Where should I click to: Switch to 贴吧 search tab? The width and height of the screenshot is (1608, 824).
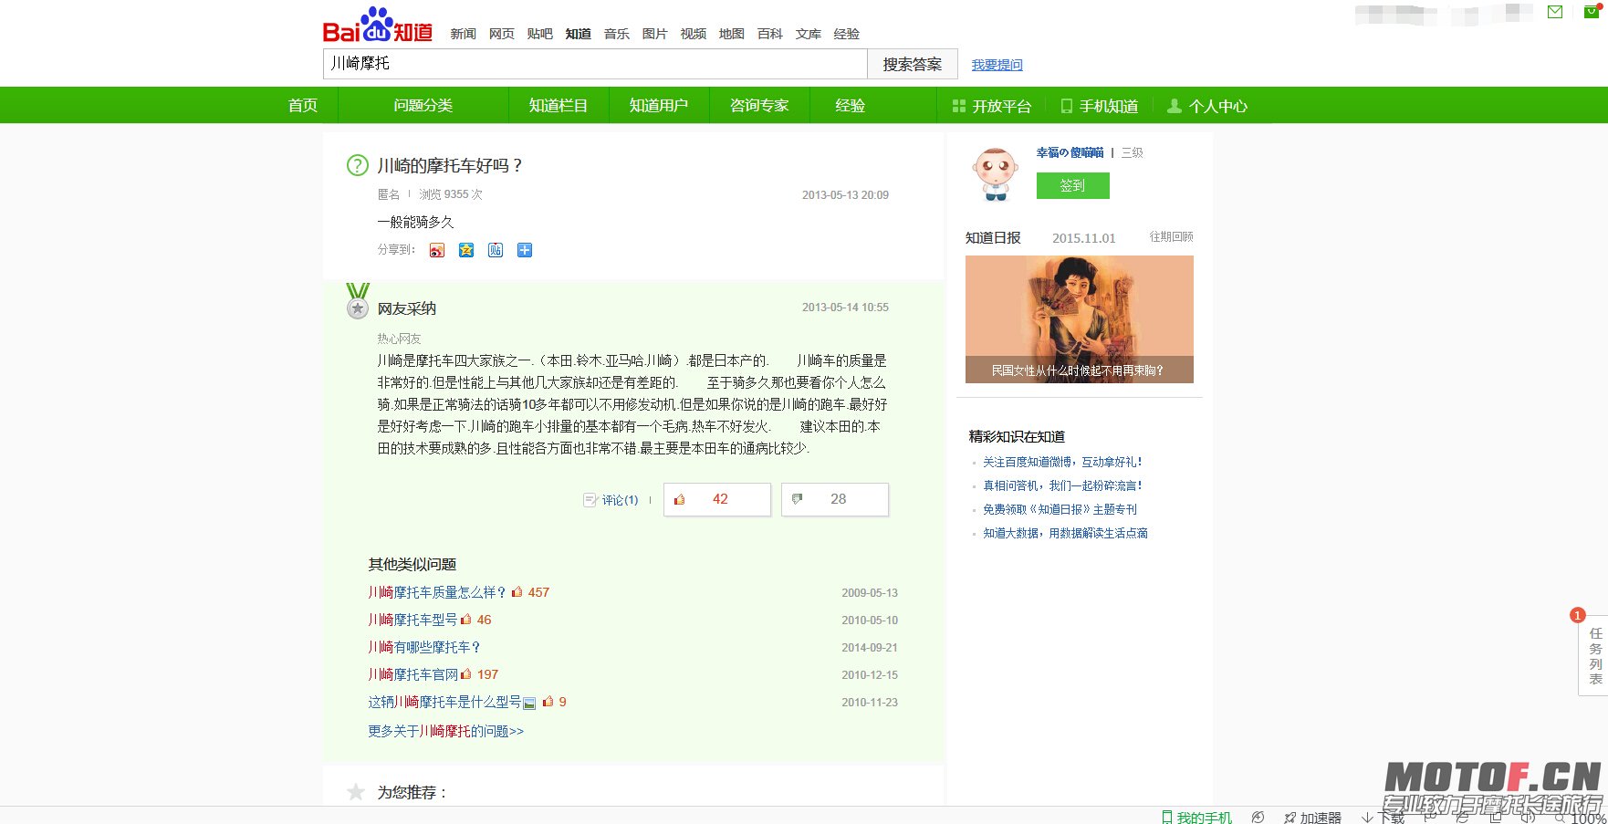tap(540, 34)
